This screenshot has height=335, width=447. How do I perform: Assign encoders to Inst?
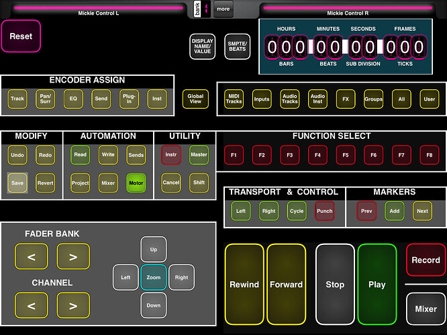tap(157, 99)
